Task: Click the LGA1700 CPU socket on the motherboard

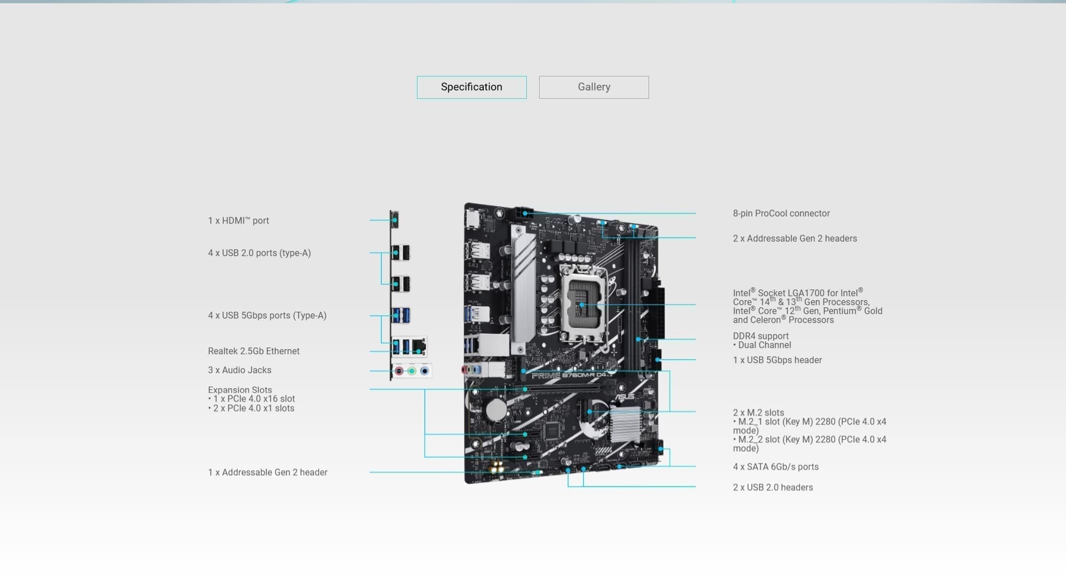Action: click(584, 304)
